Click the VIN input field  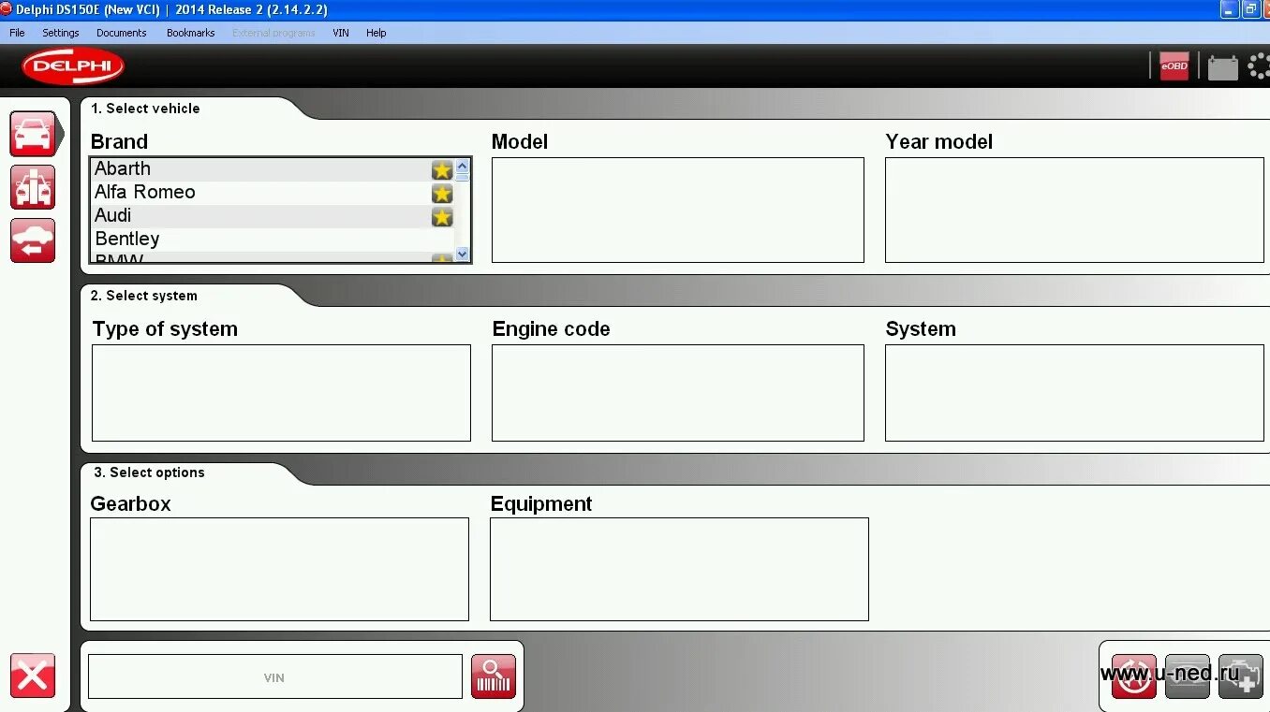tap(275, 676)
